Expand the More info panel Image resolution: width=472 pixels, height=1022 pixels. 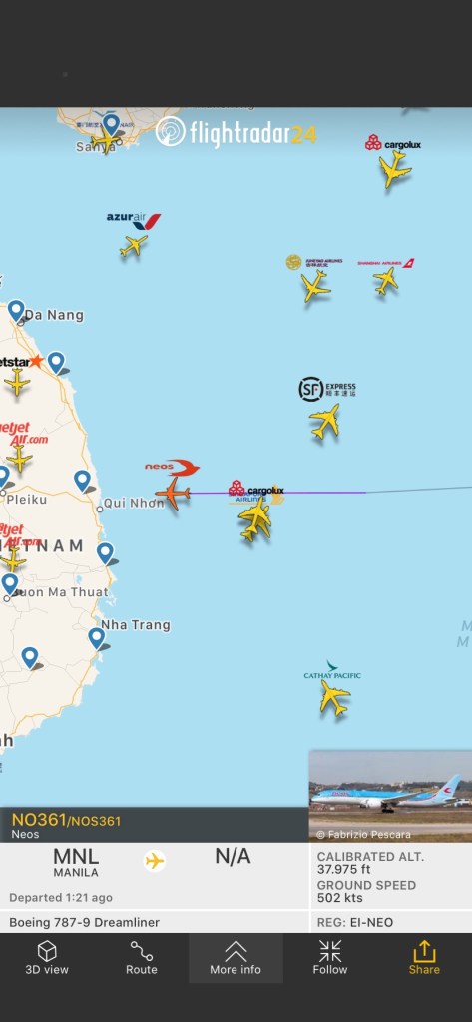click(236, 957)
